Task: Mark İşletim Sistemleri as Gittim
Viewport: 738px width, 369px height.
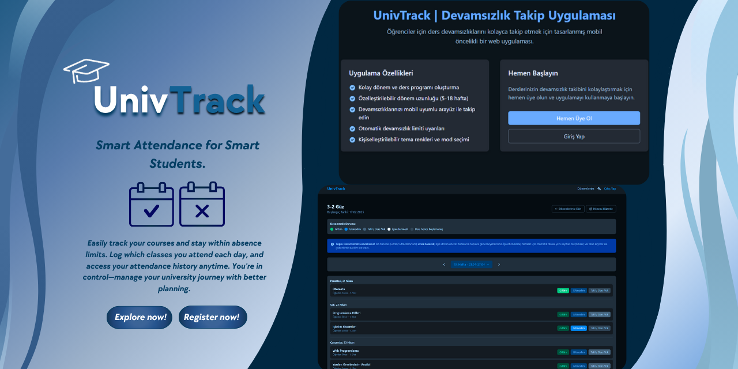Action: (x=563, y=328)
